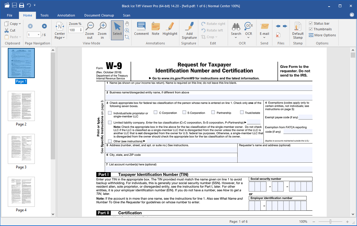Switch to the Annotation tab
Viewport: 357px width, 226px height.
[66, 15]
